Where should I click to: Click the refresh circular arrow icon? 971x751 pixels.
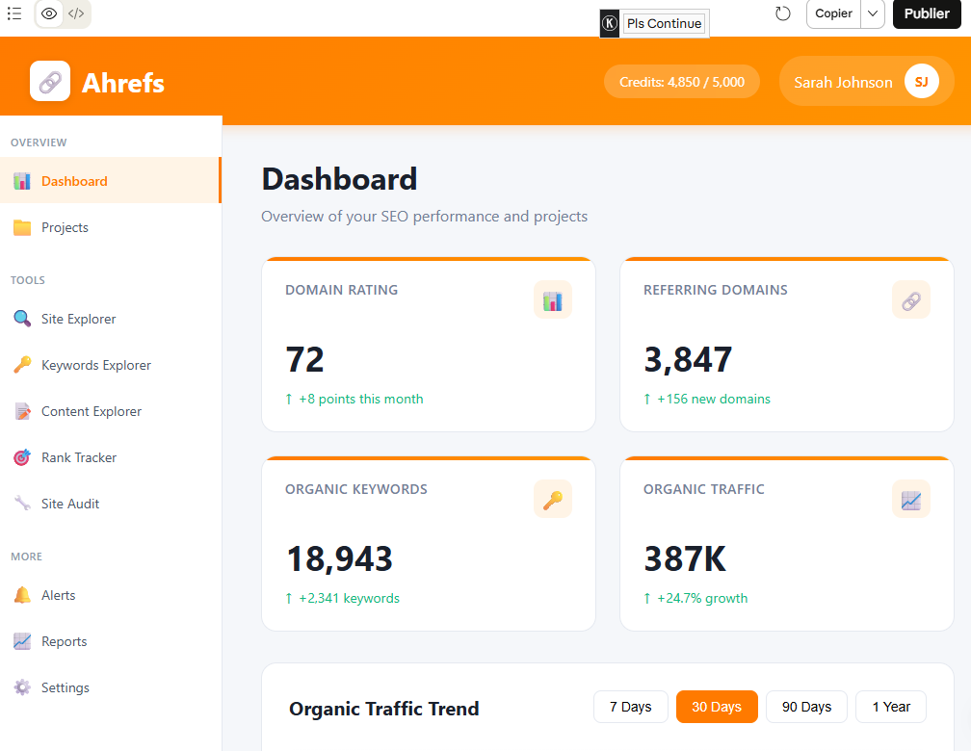(783, 13)
